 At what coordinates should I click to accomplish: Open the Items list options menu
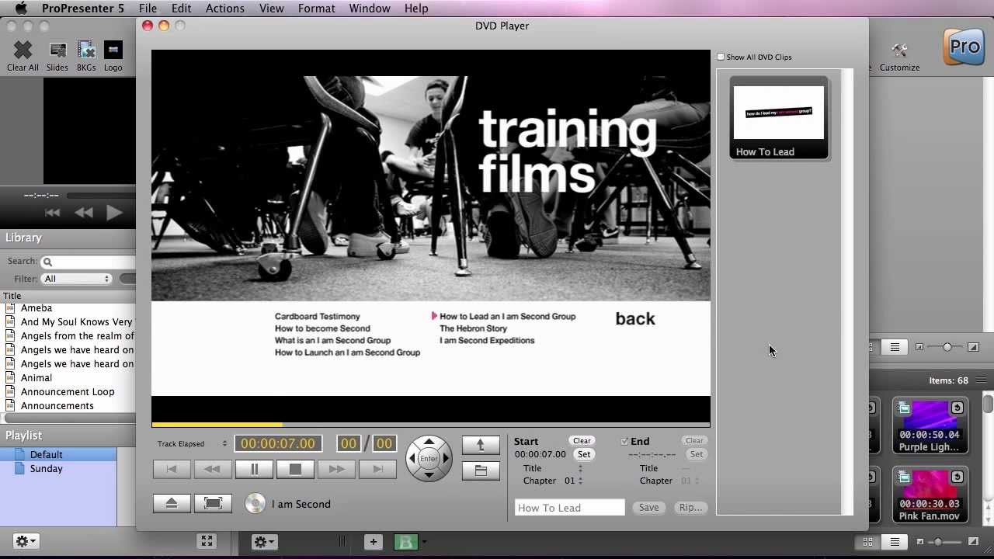pyautogui.click(x=982, y=380)
